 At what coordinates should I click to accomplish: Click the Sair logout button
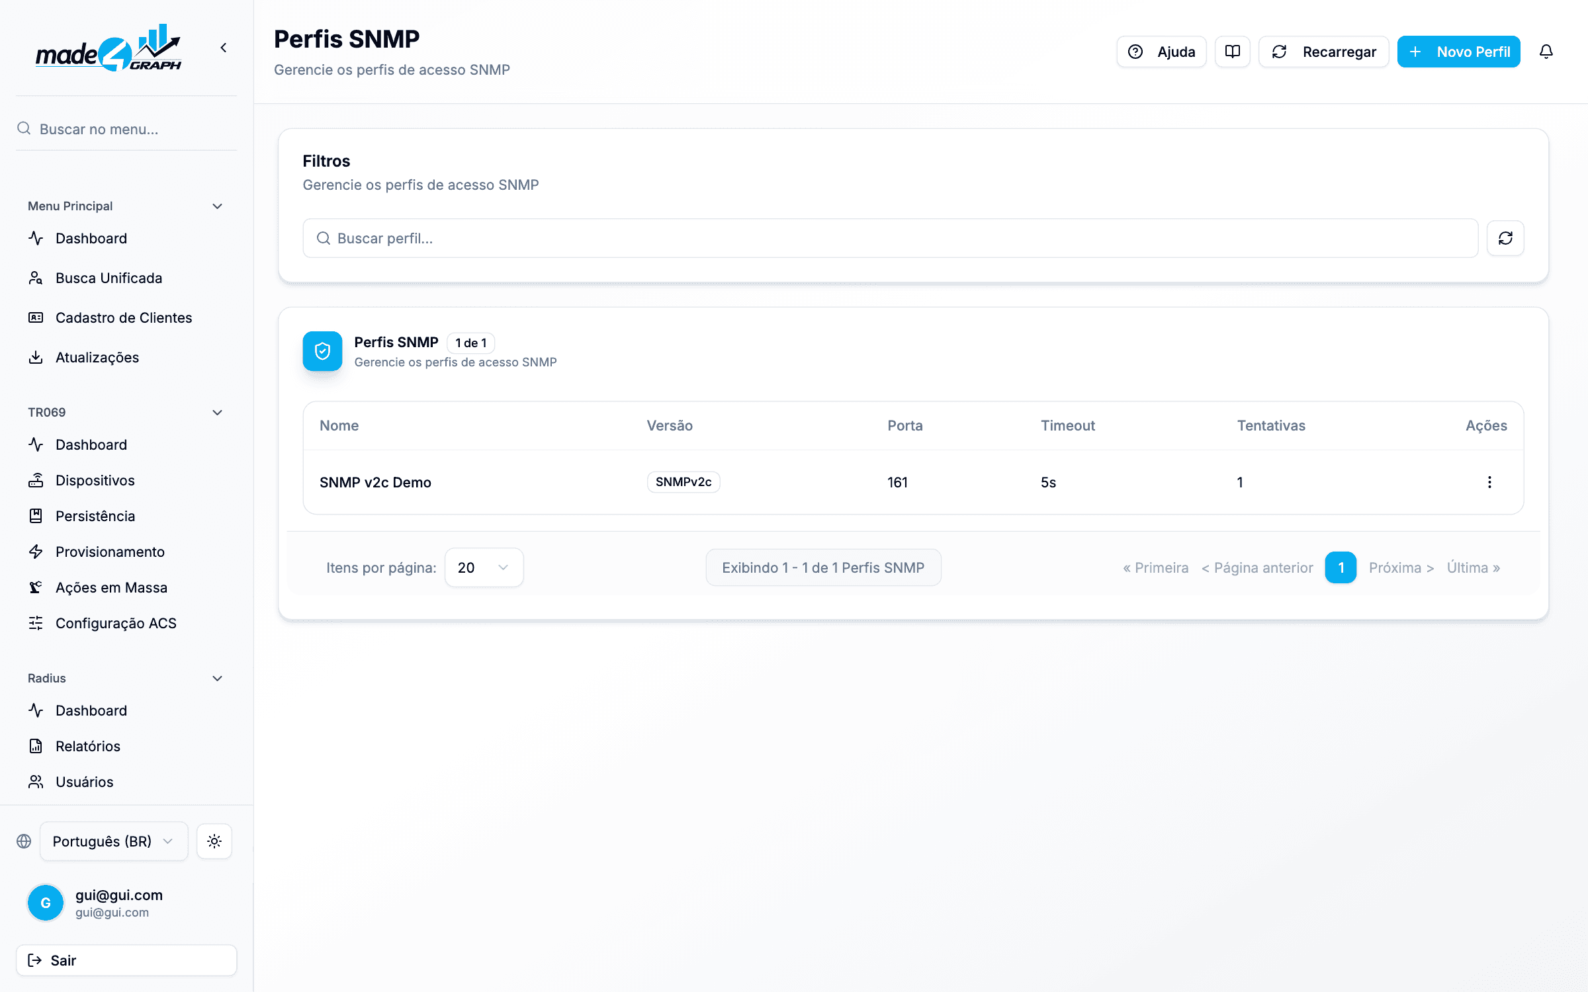click(x=126, y=960)
